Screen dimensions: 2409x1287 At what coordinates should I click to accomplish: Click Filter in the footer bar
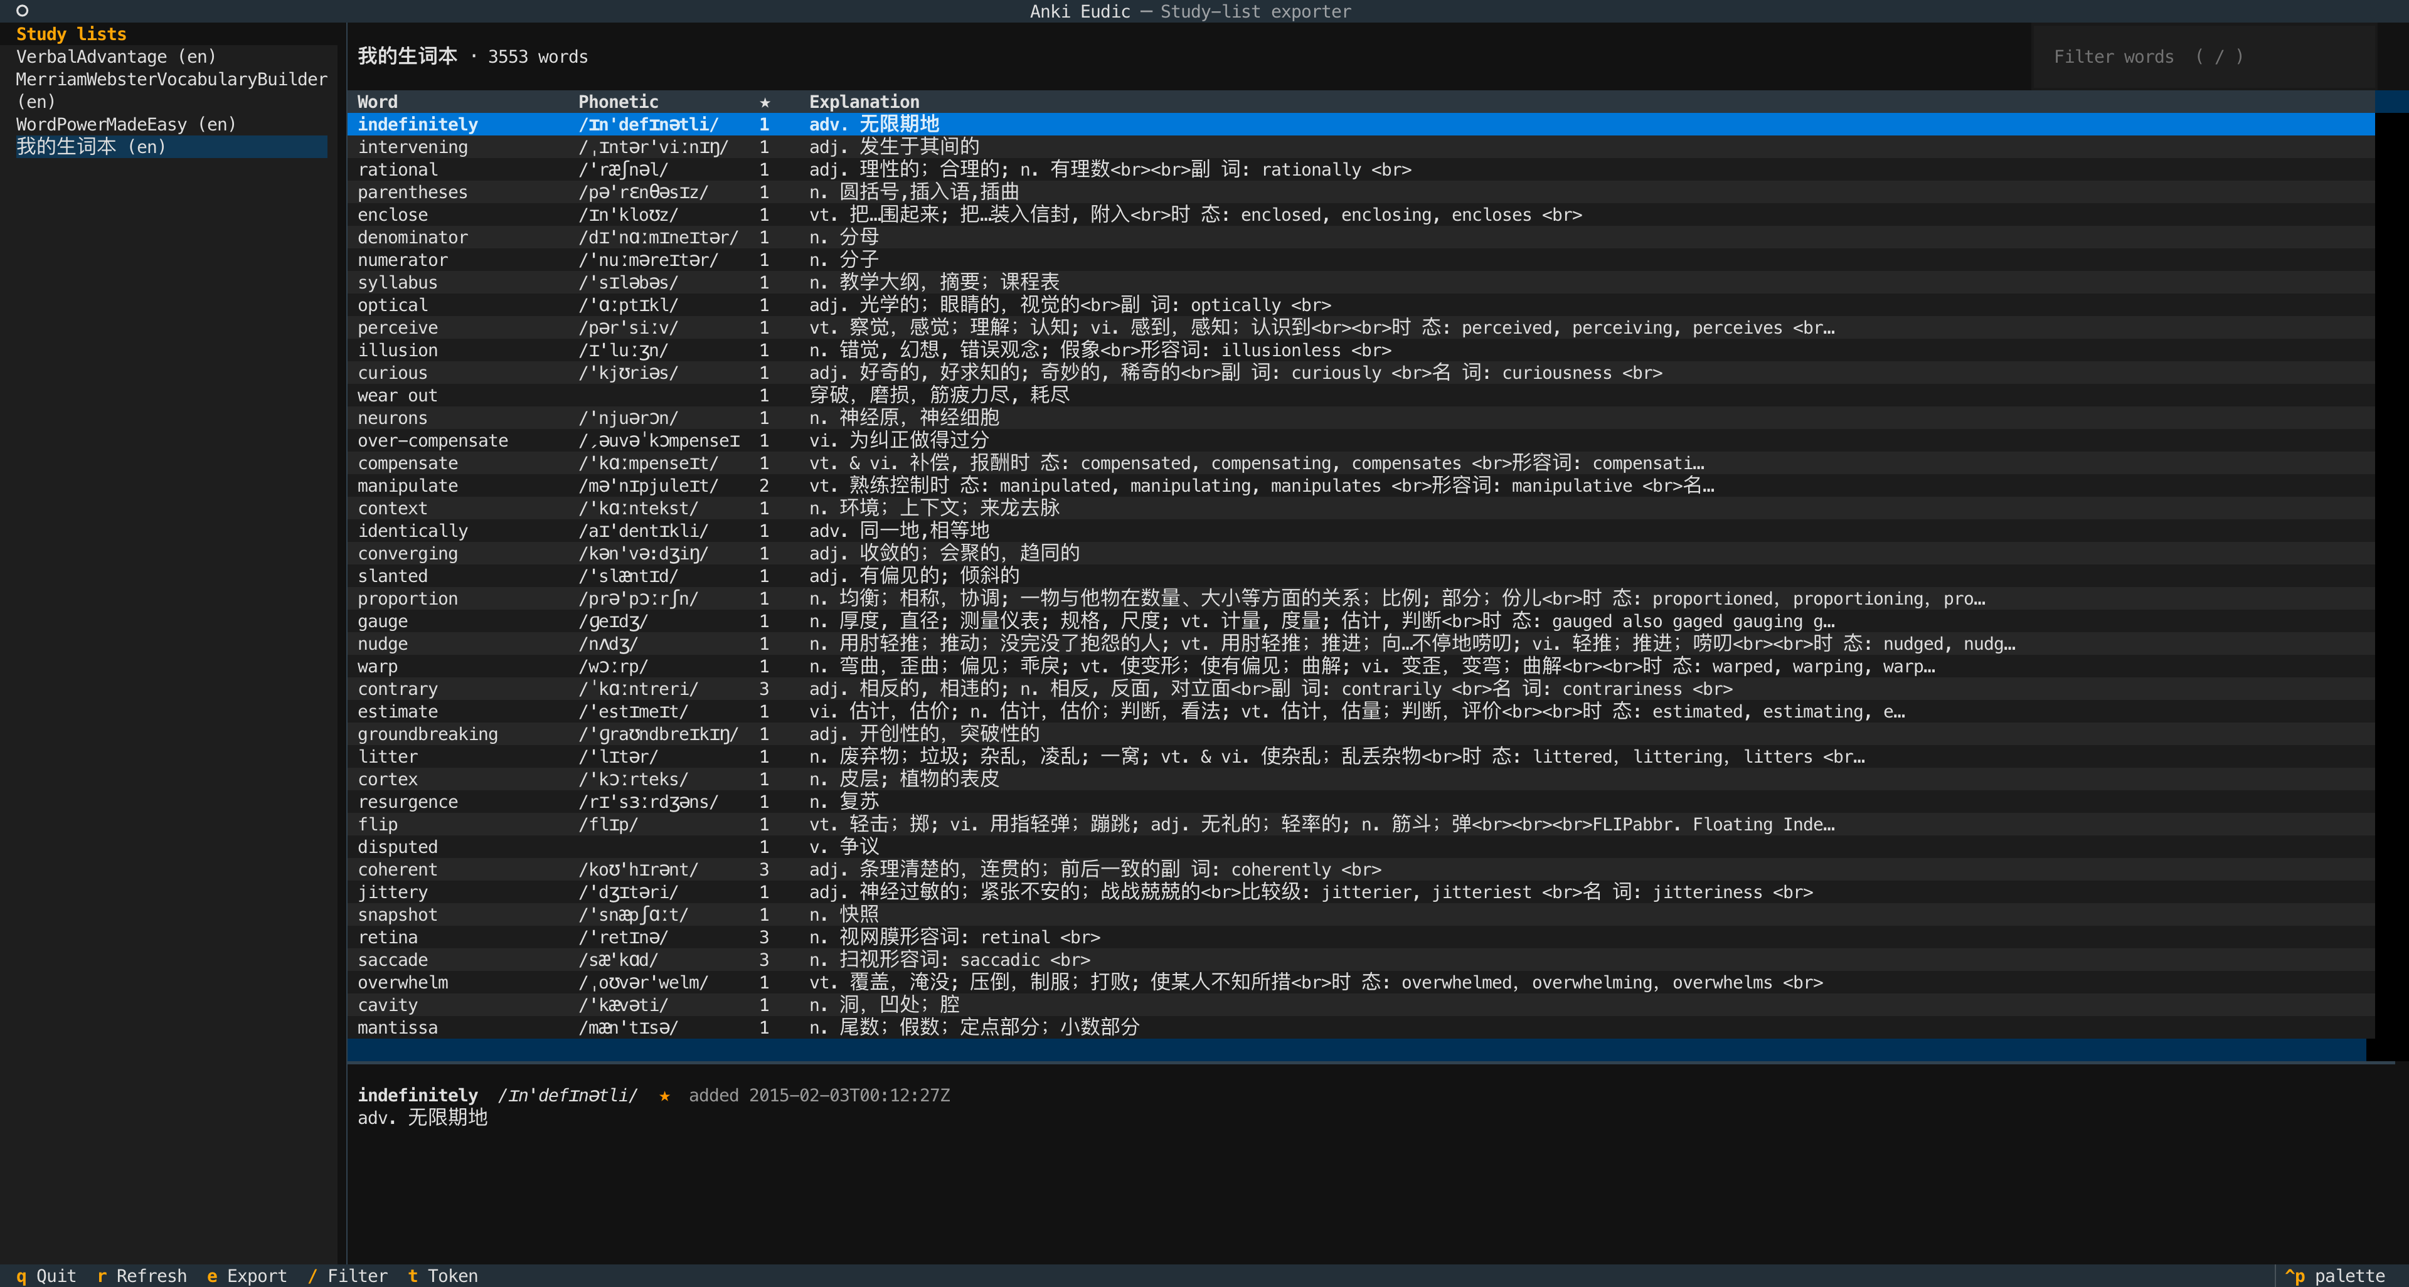click(348, 1276)
